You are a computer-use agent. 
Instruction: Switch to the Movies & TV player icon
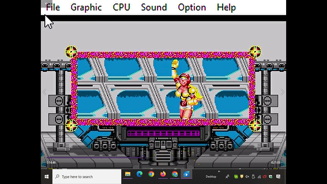point(186,174)
